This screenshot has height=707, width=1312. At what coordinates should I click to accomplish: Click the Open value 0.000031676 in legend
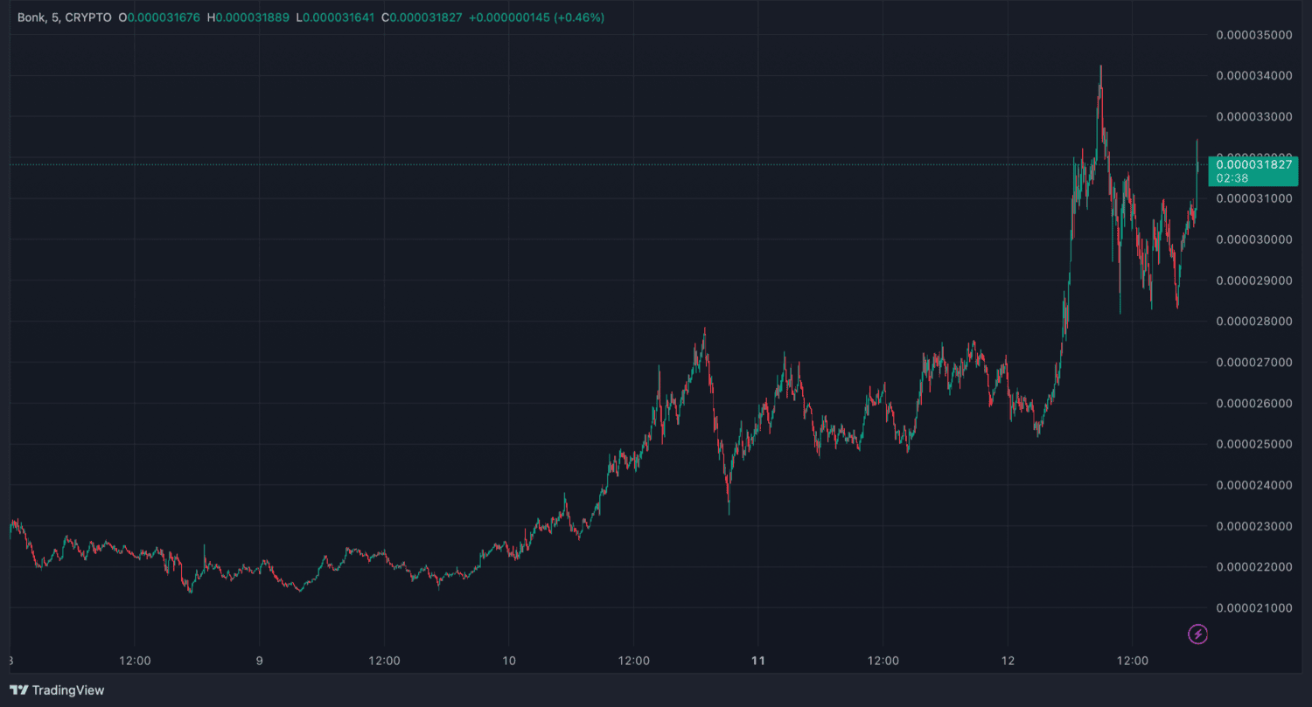coord(164,17)
